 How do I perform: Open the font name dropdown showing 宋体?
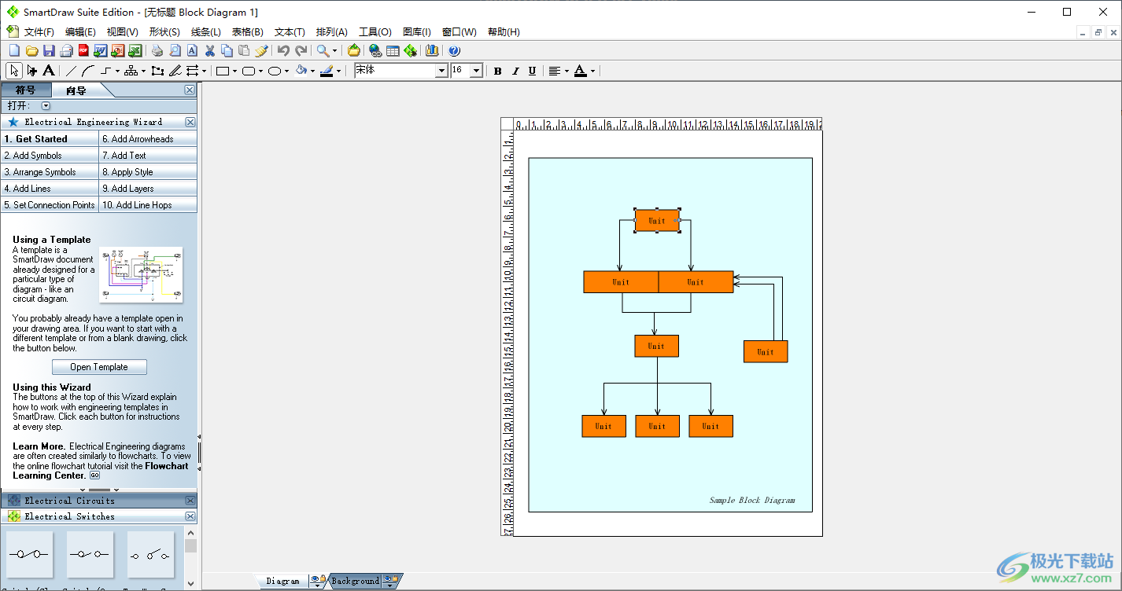pos(441,71)
